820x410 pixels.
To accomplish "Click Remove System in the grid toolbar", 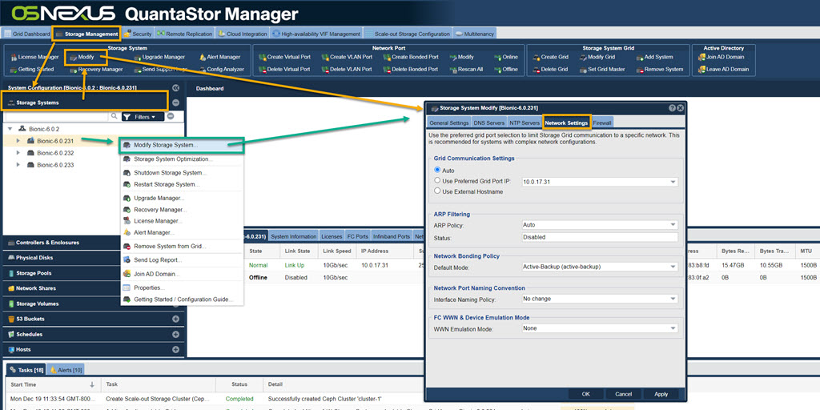I will click(x=660, y=69).
